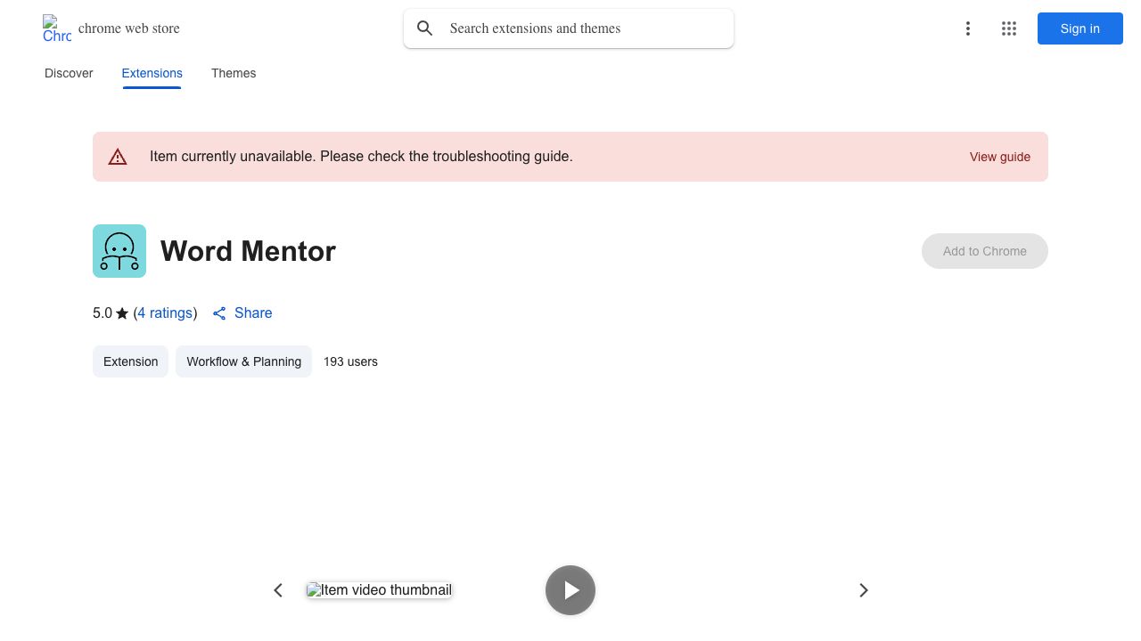Click the share icon
Screen dimensions: 1141x641
pyautogui.click(x=219, y=313)
